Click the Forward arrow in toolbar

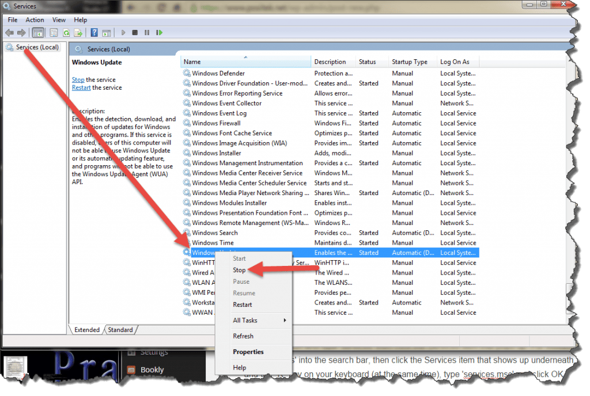tap(21, 33)
